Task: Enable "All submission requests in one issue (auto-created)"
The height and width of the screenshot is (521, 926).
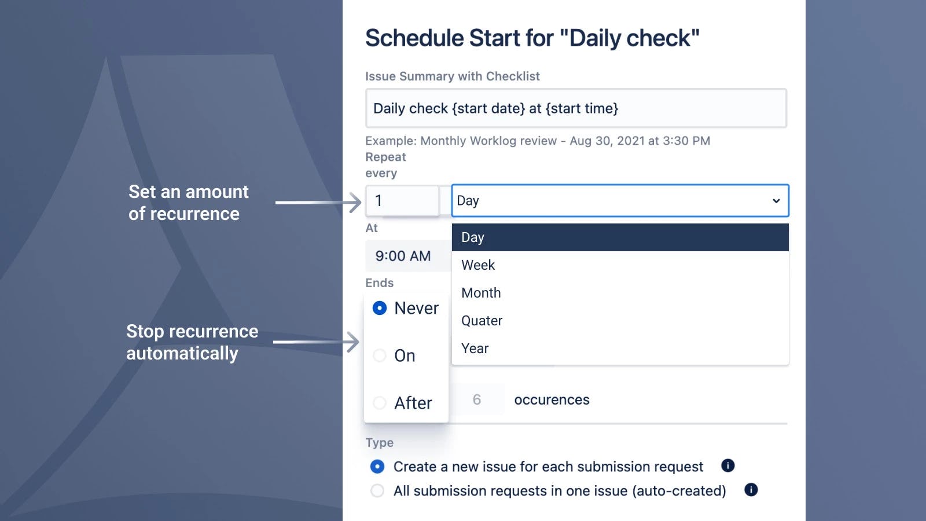Action: (x=377, y=490)
